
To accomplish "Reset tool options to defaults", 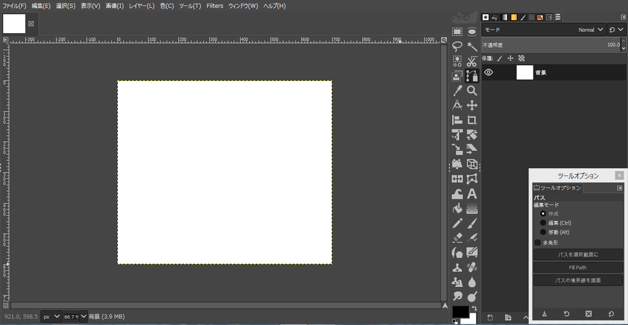I will pyautogui.click(x=611, y=314).
